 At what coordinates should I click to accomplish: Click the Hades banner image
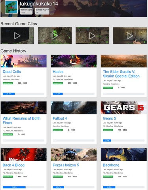tap(74, 61)
